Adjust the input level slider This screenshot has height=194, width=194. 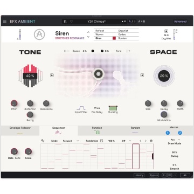20,34
